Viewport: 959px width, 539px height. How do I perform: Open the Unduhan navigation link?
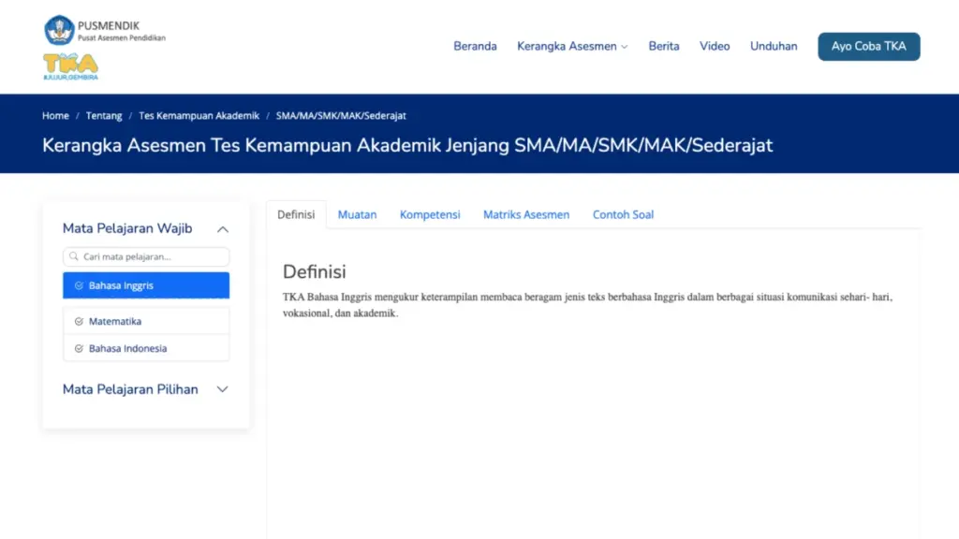tap(774, 47)
